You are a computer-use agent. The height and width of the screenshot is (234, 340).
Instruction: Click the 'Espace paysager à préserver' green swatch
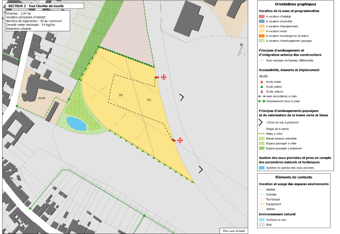point(261,149)
